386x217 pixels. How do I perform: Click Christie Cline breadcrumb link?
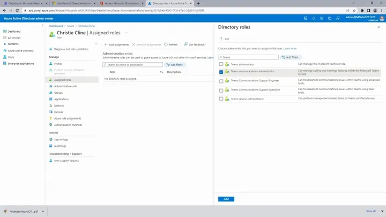click(x=86, y=26)
